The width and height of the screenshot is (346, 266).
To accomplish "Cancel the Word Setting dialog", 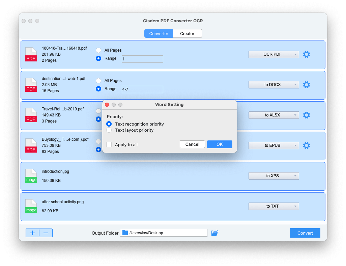I will (x=192, y=144).
